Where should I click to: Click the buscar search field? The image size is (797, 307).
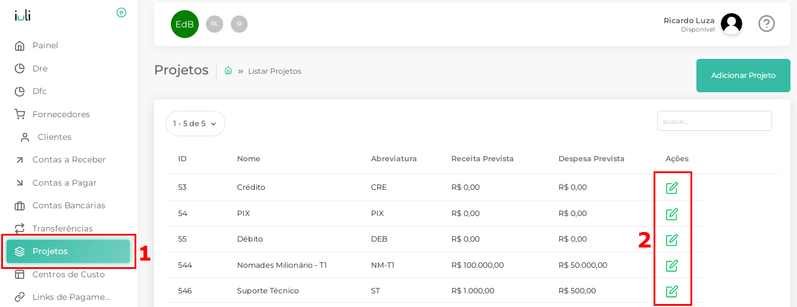[714, 121]
